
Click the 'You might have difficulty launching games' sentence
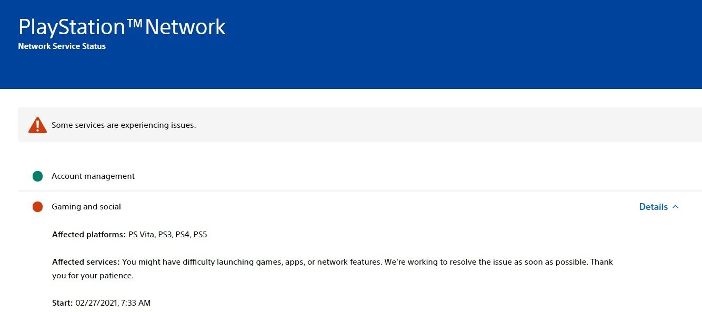click(x=252, y=262)
